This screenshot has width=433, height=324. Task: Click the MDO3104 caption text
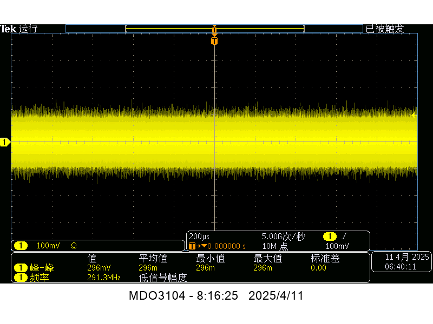(216, 295)
